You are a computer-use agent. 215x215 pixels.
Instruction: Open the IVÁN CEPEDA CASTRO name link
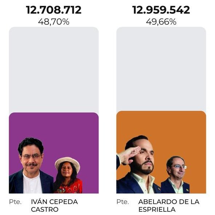point(54,206)
